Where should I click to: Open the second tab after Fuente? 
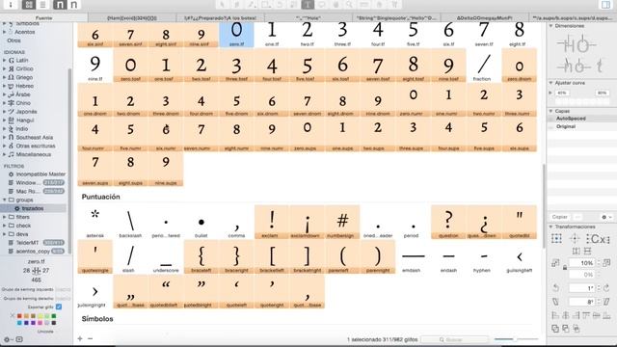click(221, 17)
